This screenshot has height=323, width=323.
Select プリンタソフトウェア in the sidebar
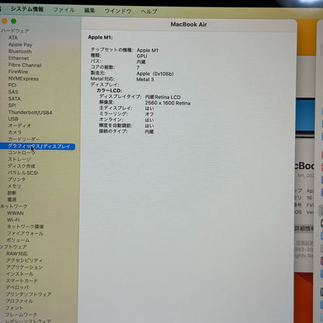[x=29, y=294]
